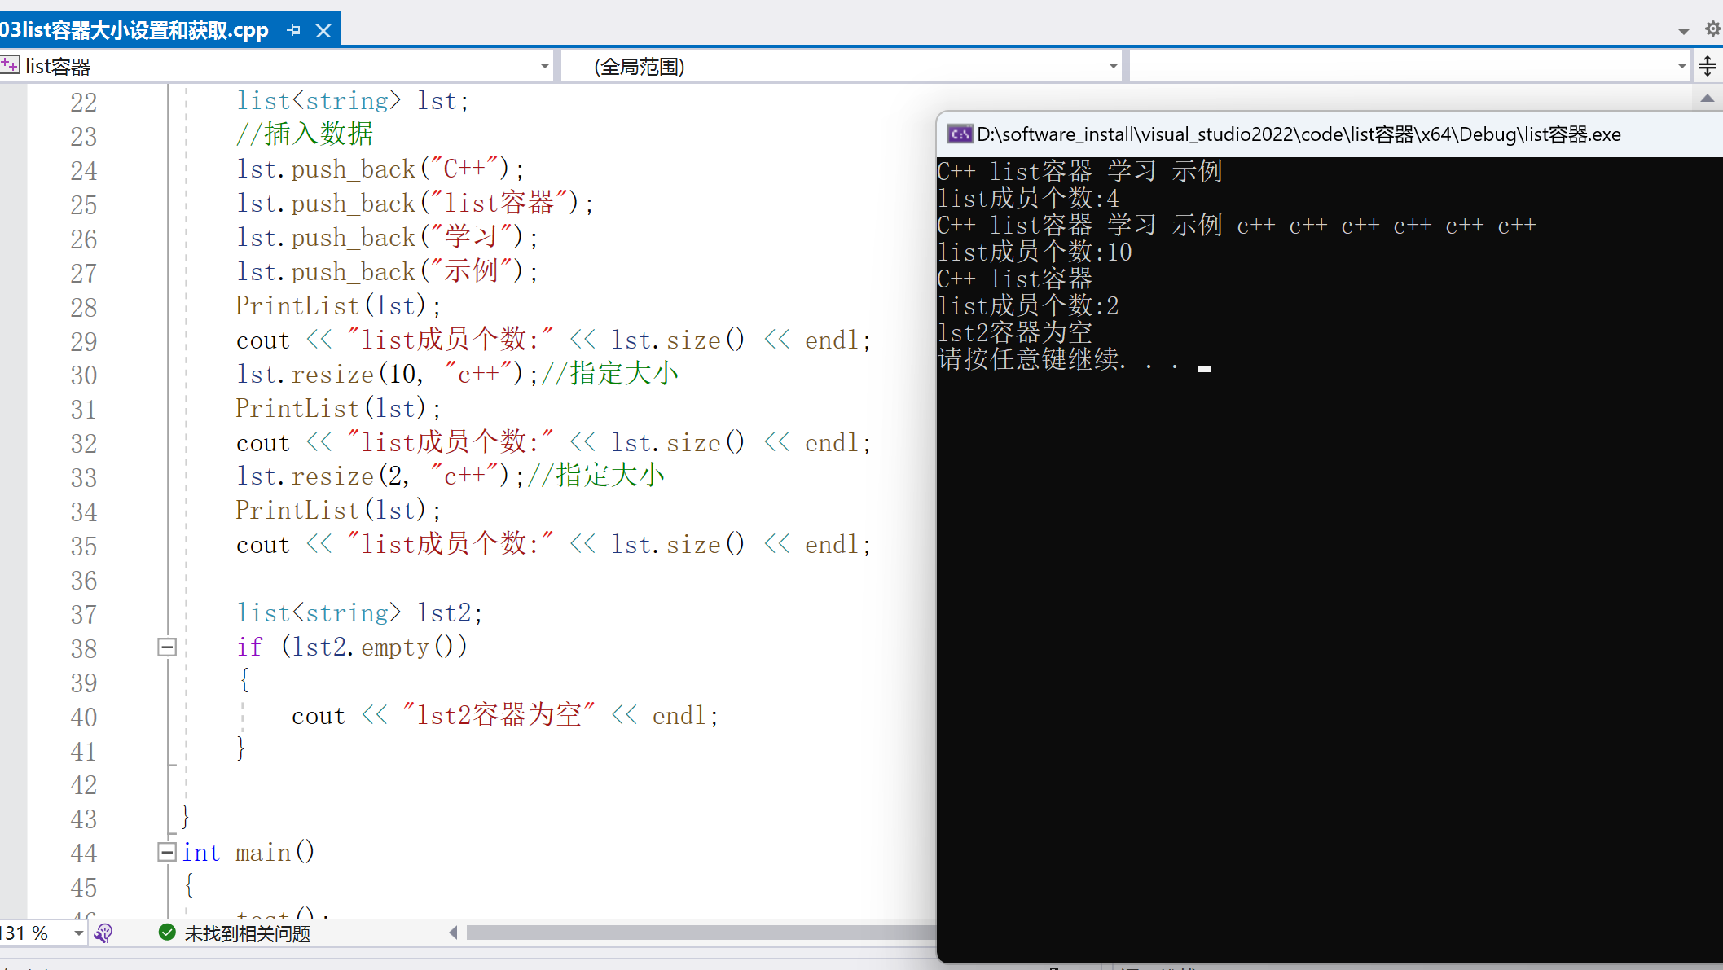Click the console title path list容器.exe
The height and width of the screenshot is (970, 1723).
pyautogui.click(x=1299, y=134)
